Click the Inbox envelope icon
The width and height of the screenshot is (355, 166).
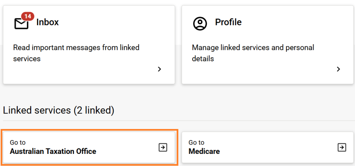(x=21, y=24)
